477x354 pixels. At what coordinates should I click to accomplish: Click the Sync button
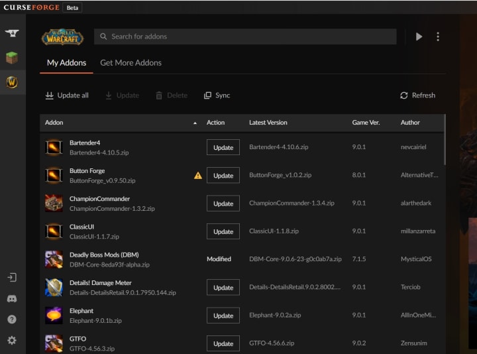[x=217, y=95]
